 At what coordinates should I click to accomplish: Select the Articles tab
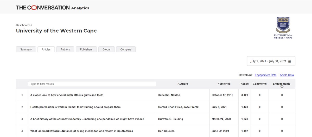46,49
